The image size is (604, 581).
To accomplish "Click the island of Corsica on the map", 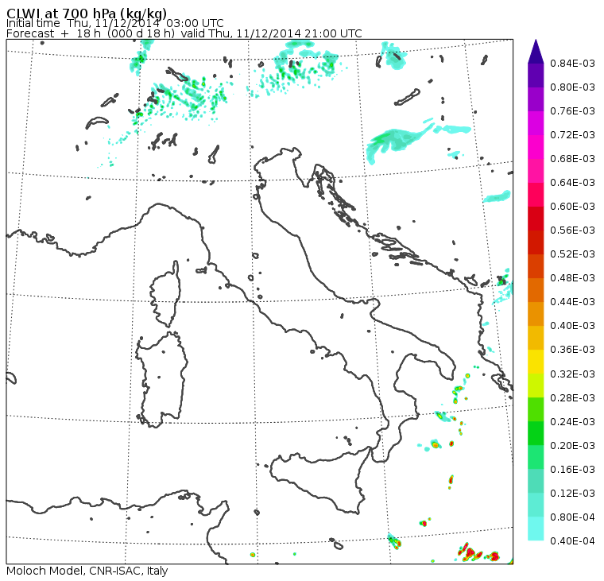I will tap(166, 295).
